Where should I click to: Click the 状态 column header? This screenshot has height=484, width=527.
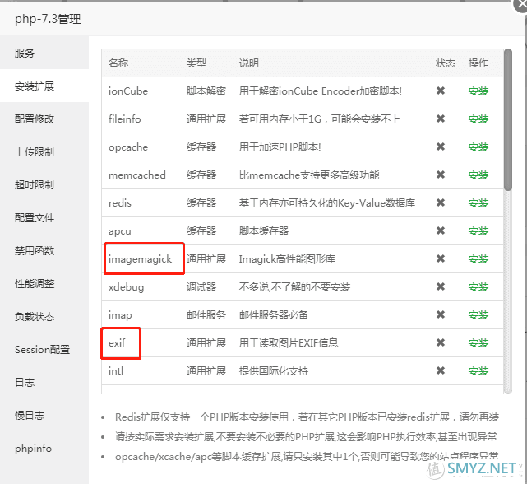(x=446, y=63)
